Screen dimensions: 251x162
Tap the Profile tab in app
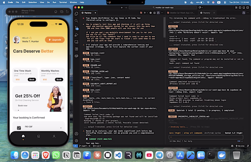54,136
